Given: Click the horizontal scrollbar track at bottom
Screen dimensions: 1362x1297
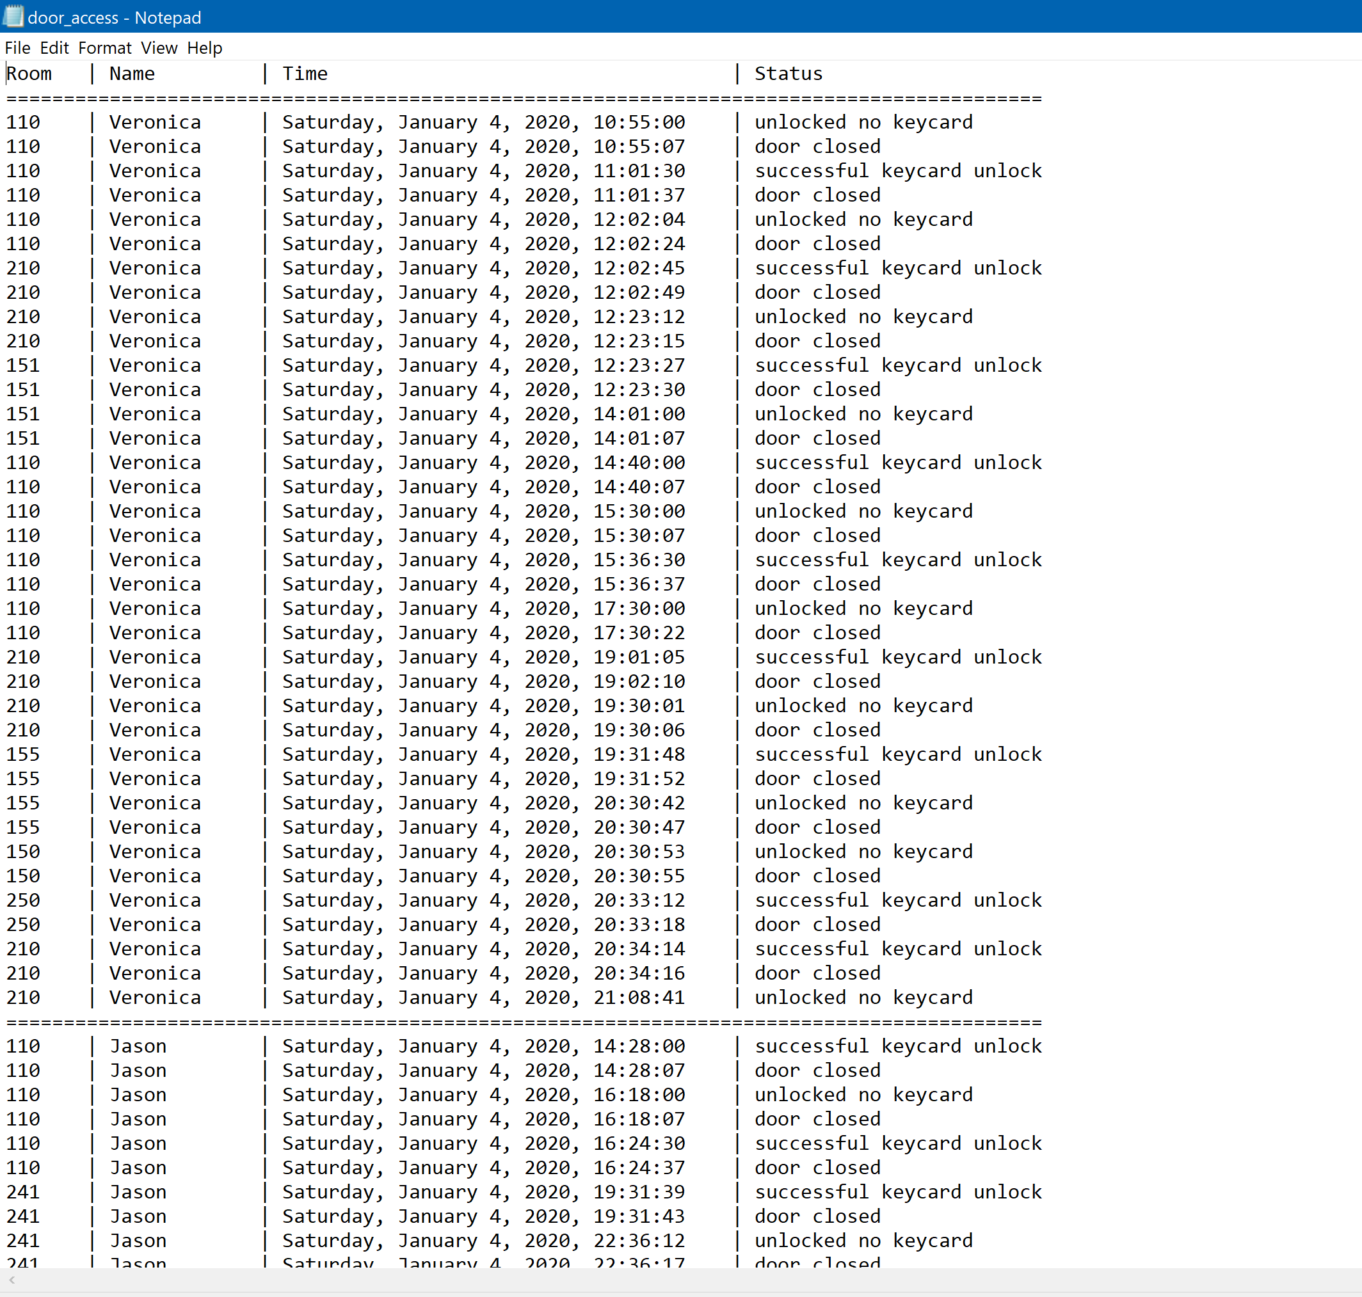Looking at the screenshot, I should click(x=681, y=1280).
